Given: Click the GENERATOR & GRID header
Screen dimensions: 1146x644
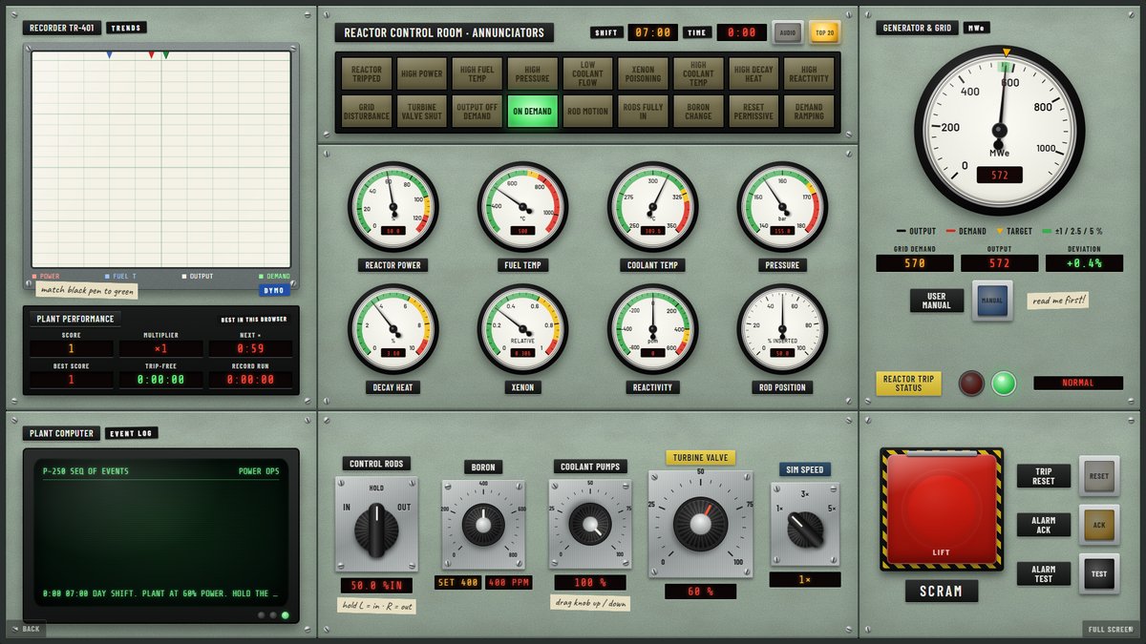Looking at the screenshot, I should pos(917,28).
